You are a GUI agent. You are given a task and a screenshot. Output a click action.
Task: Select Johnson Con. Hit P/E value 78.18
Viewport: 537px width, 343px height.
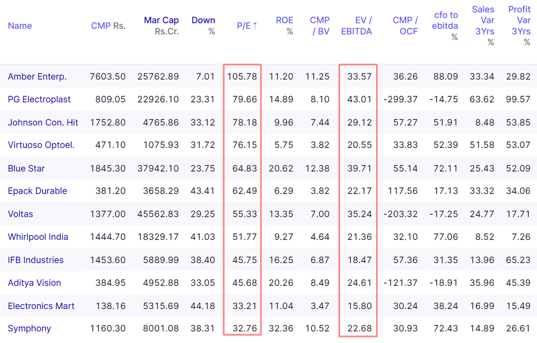(x=245, y=123)
